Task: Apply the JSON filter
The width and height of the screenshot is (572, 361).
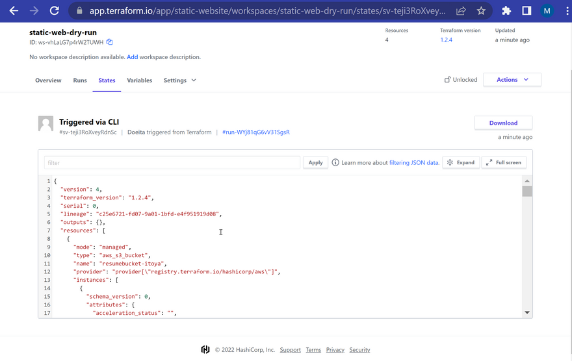Action: pyautogui.click(x=315, y=163)
